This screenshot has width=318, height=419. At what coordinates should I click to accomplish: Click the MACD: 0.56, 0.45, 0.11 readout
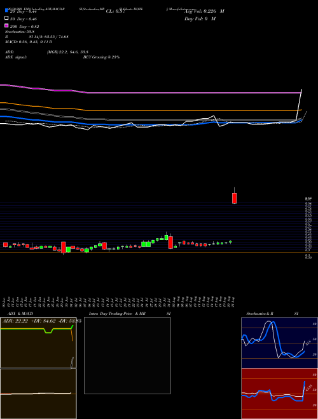tap(29, 42)
